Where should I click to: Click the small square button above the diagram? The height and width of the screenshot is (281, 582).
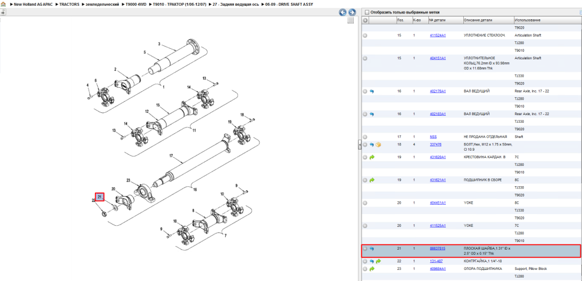point(350,21)
